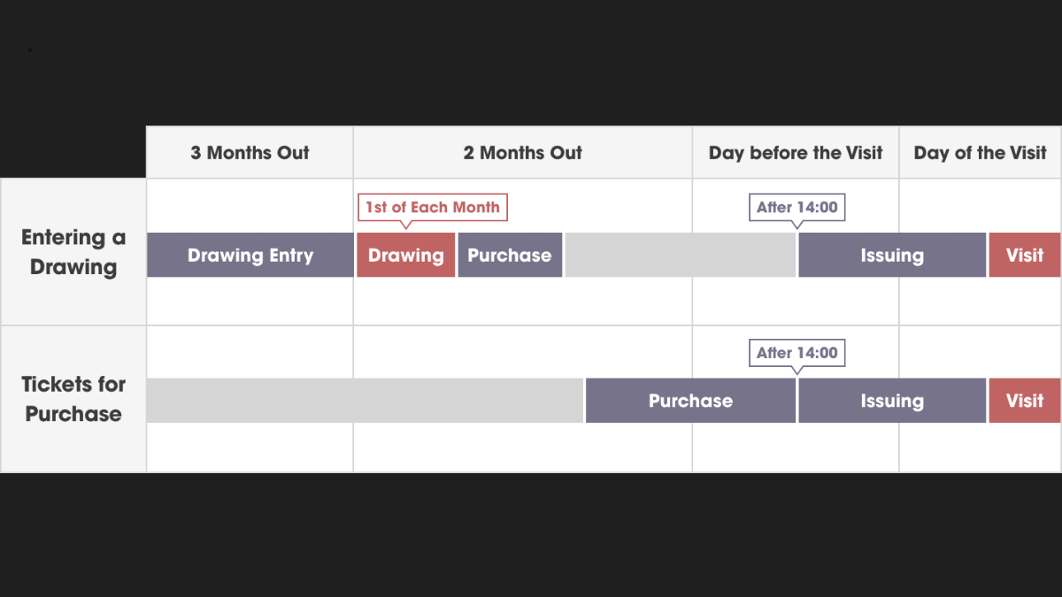This screenshot has height=597, width=1062.
Task: Click the small red dot at top-left
Action: pyautogui.click(x=30, y=50)
